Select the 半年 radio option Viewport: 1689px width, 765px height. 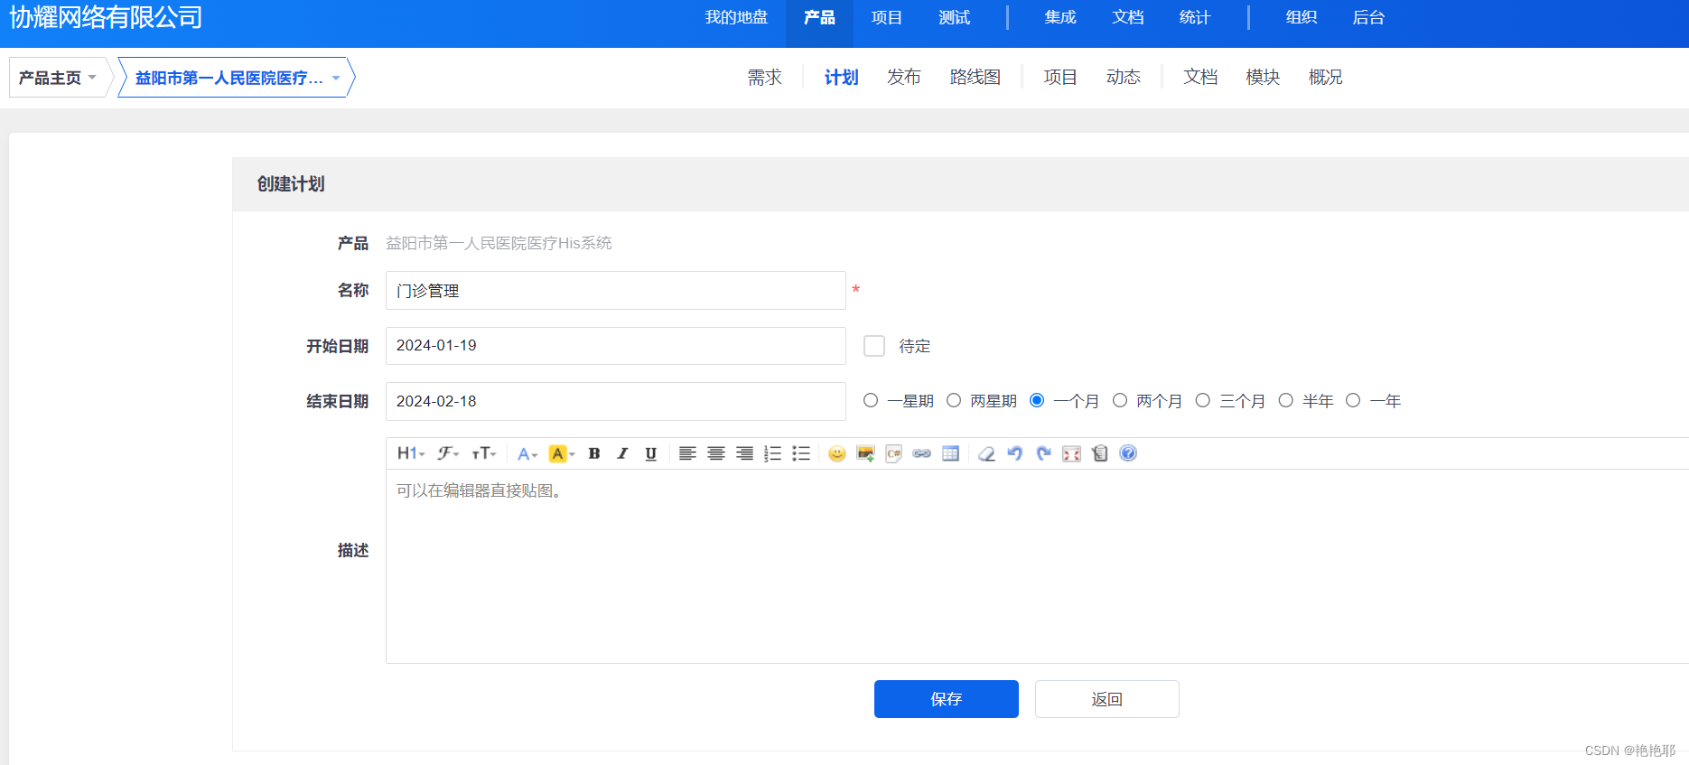coord(1286,400)
